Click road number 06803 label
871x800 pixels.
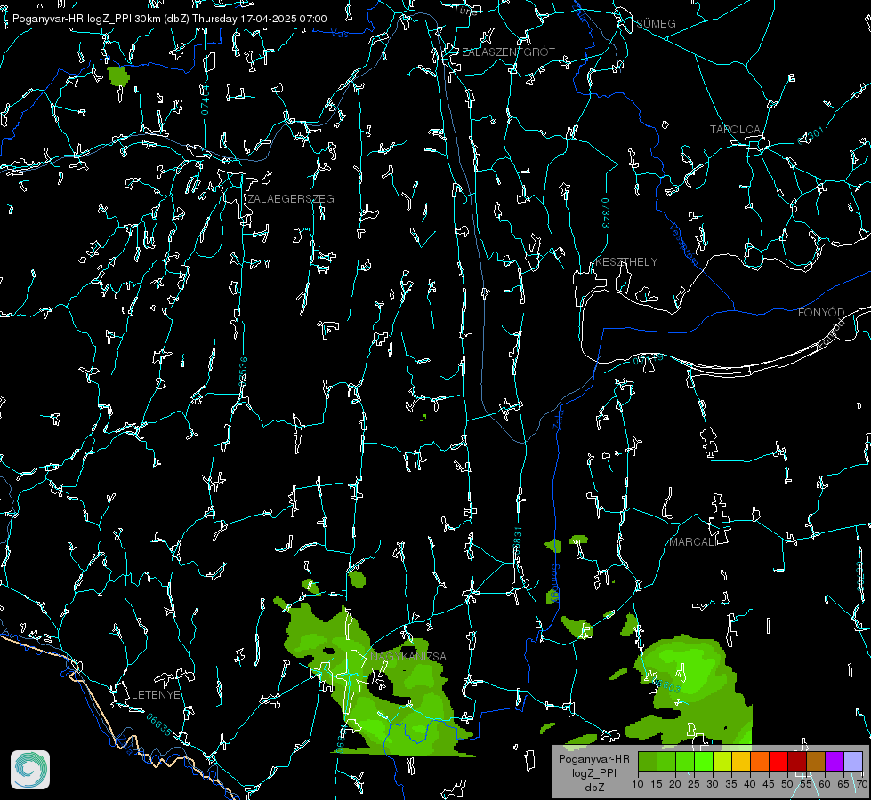point(668,686)
